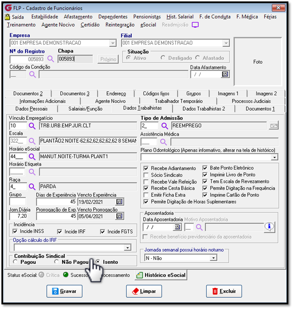Screen dimensions: 293x309
Task: Open Horário Etiqueta lookup magnifier
Action: pos(32,172)
